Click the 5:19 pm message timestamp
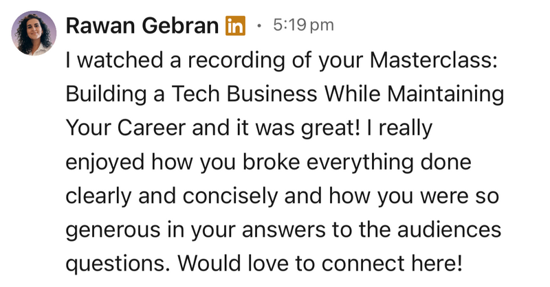The height and width of the screenshot is (287, 550). point(303,25)
